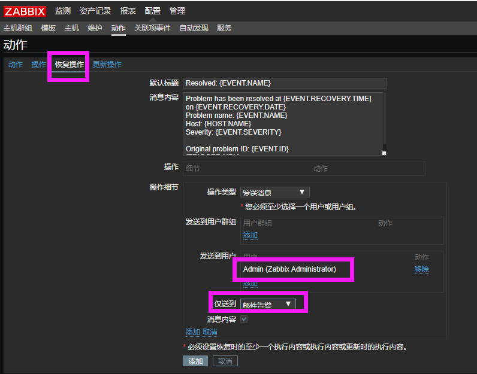This screenshot has height=374, width=477.
Task: Open the 资产记录 top menu
Action: click(95, 11)
